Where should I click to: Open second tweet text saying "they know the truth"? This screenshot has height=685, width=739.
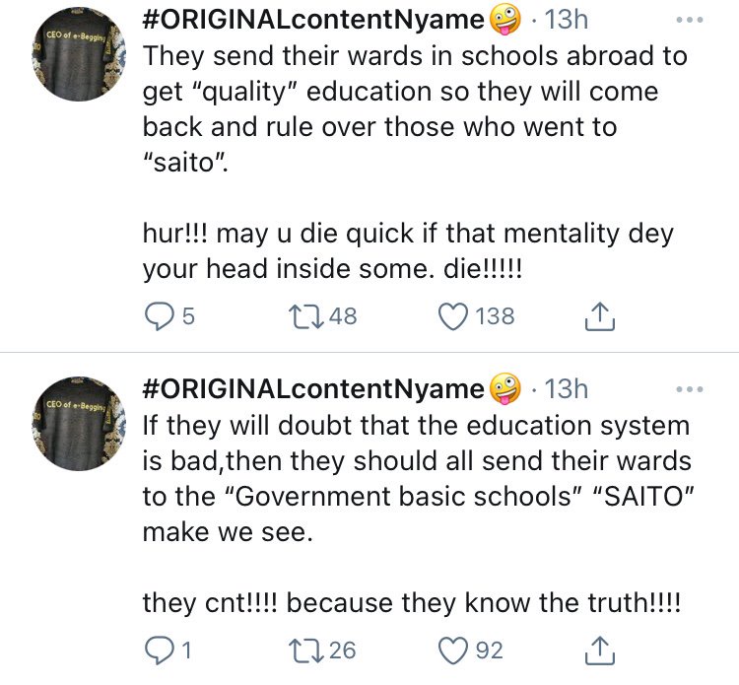point(414,603)
